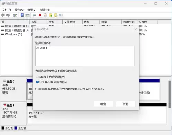
Task: Open Help with the blue question-mark icon
Action: pos(22,15)
